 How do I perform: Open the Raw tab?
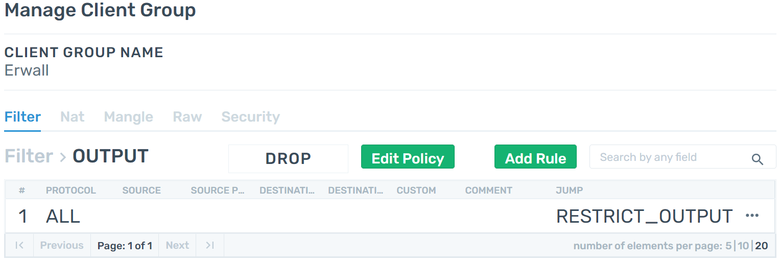(x=187, y=117)
